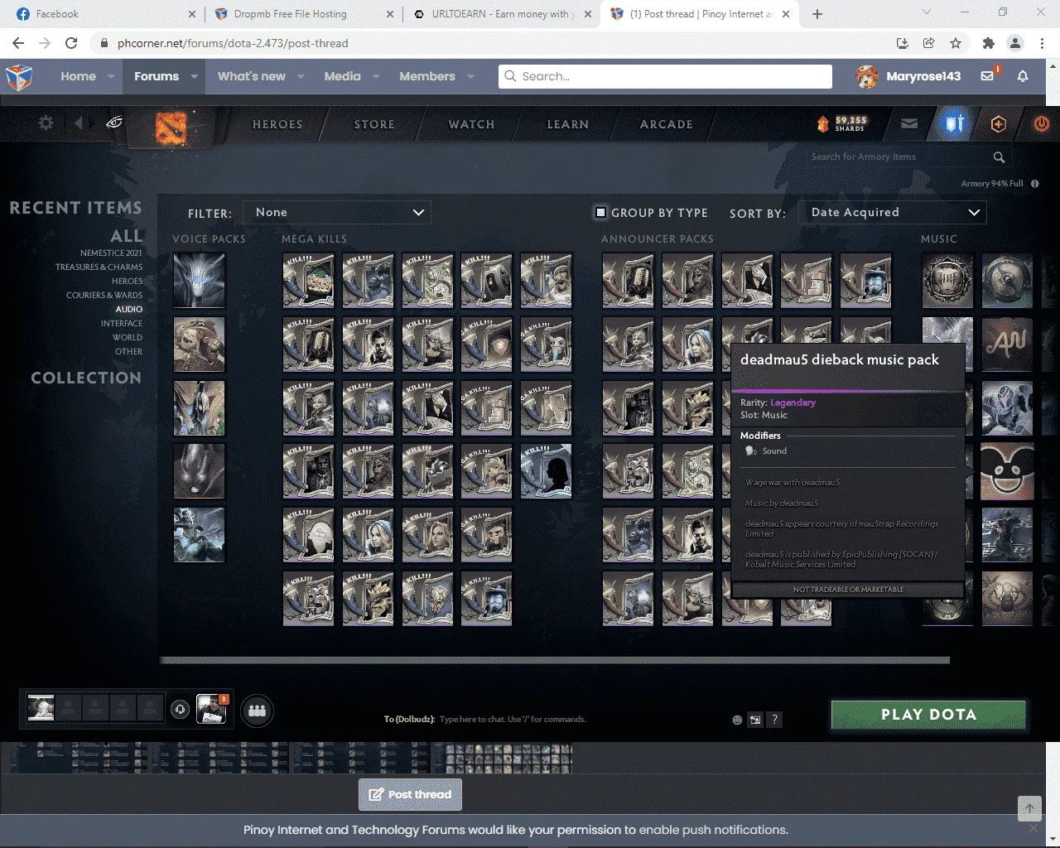Screen dimensions: 1060x848
Task: Open Chrome tab search chevron
Action: click(x=927, y=12)
